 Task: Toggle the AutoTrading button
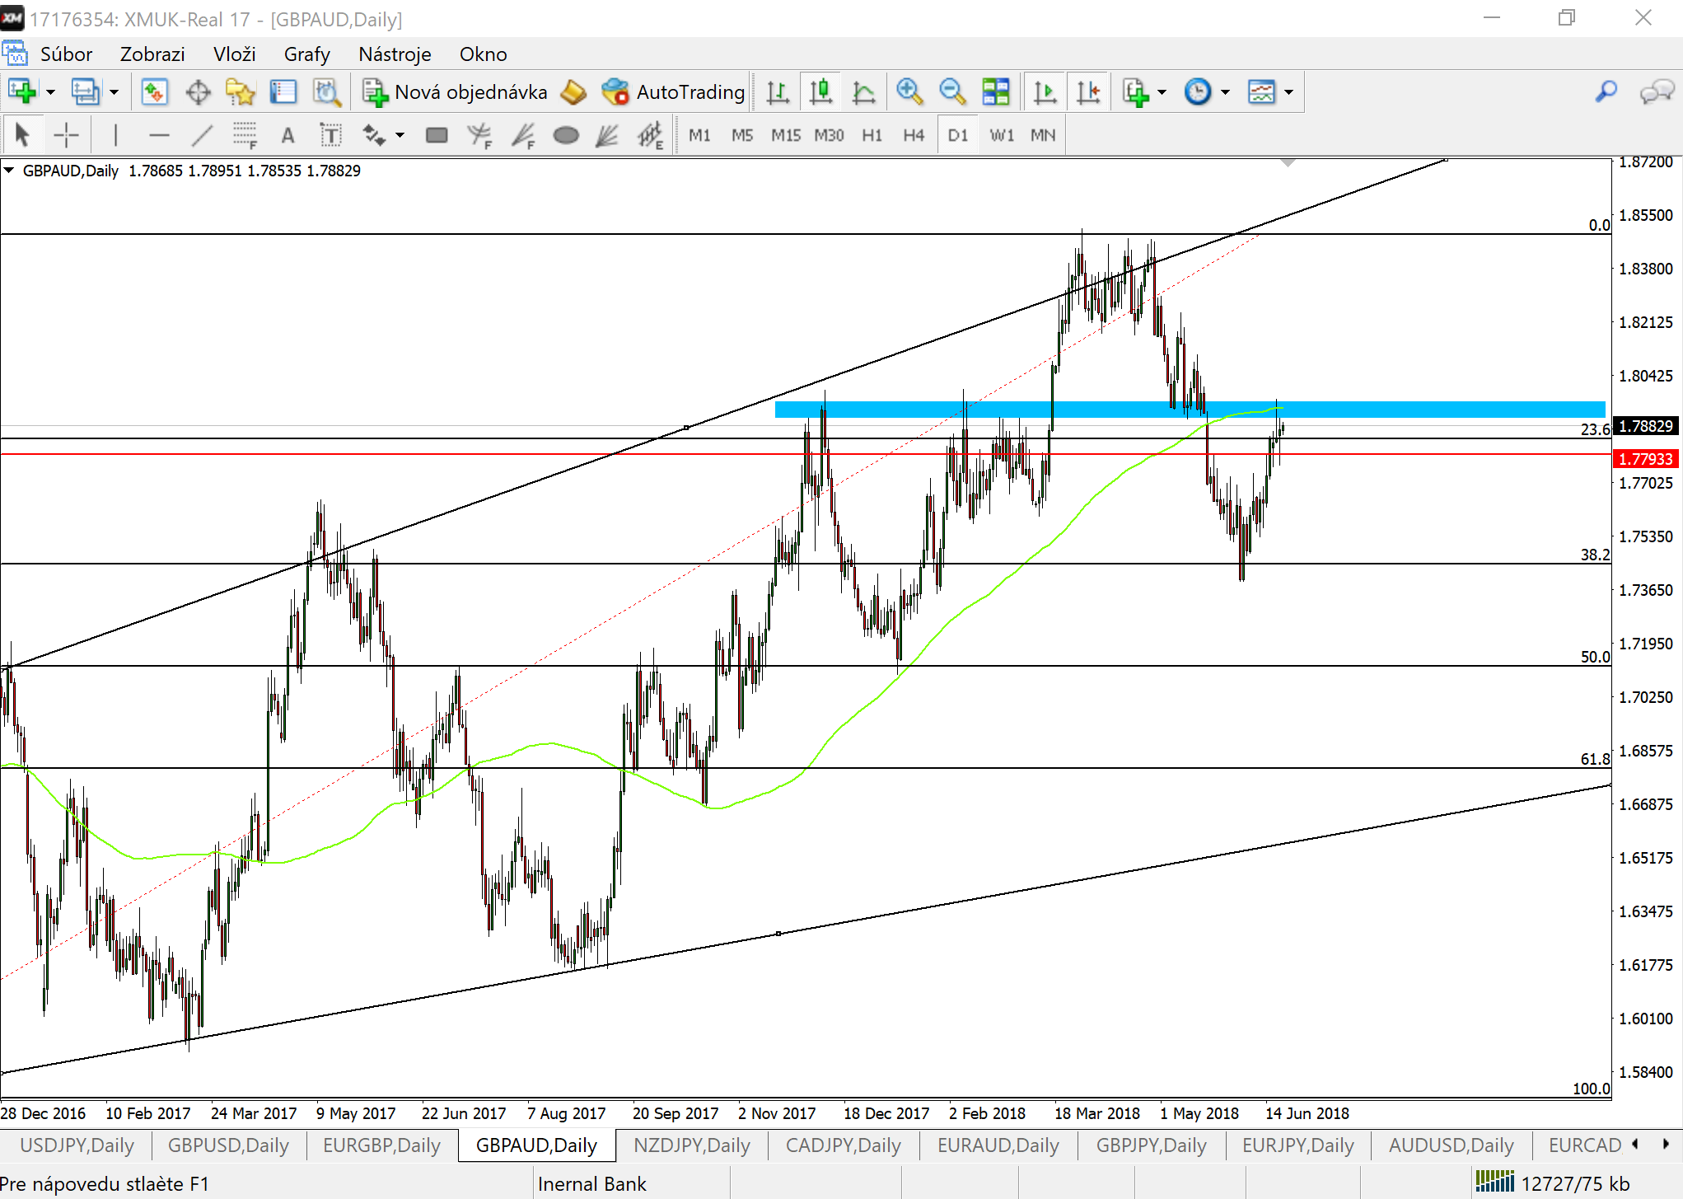[673, 91]
